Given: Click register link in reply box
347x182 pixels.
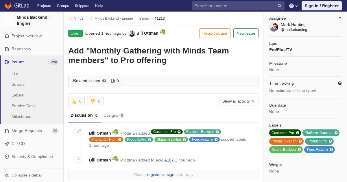Looking at the screenshot, I should point(154,174).
